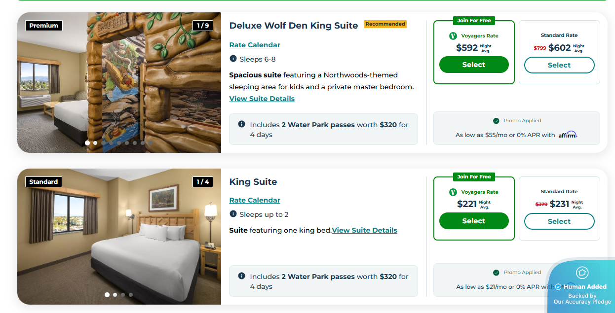Select the $592 Voyagers Rate for Deluxe suite
The image size is (615, 313).
coord(473,64)
